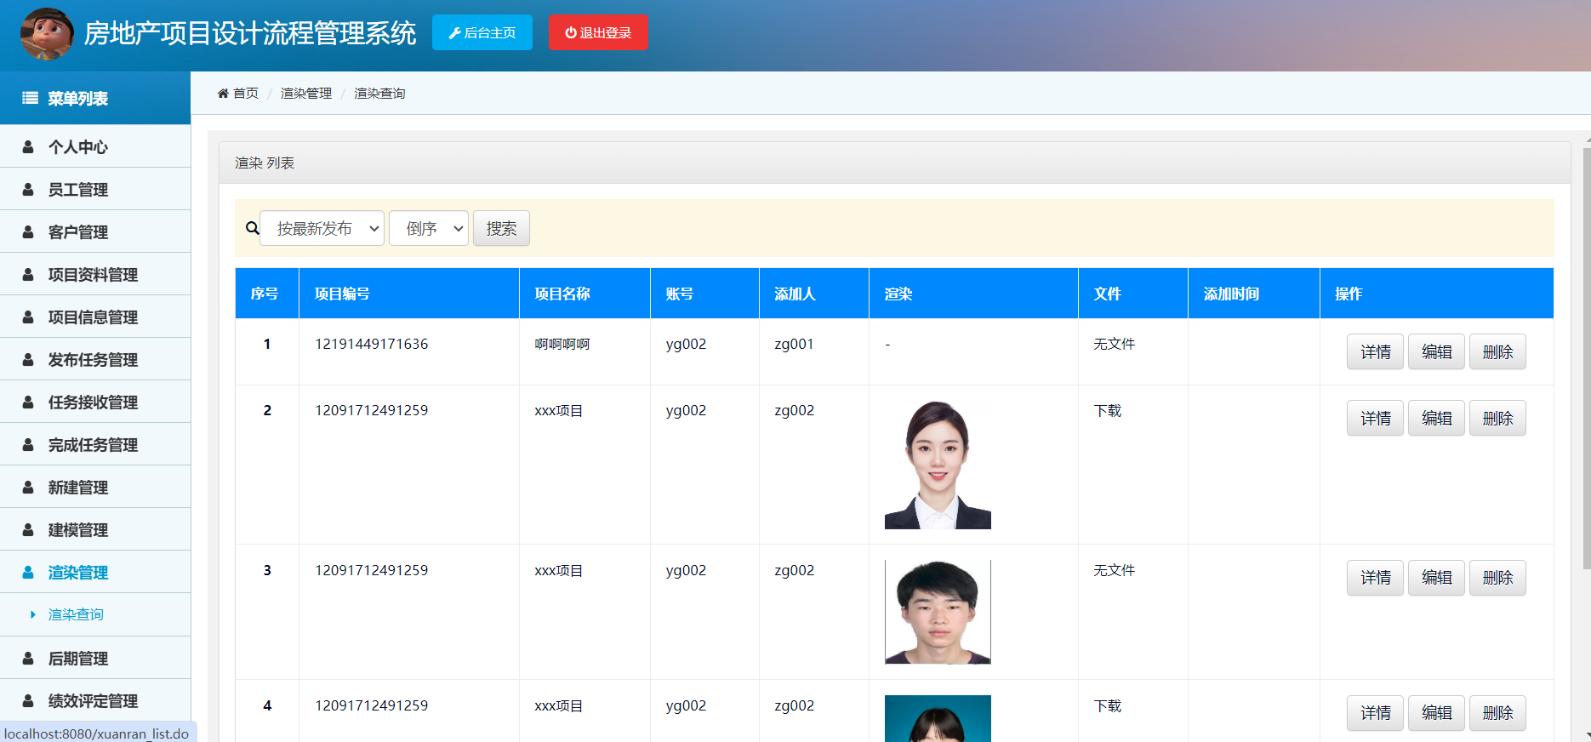Click the user icon beside 渲染管理
This screenshot has width=1591, height=742.
point(28,572)
